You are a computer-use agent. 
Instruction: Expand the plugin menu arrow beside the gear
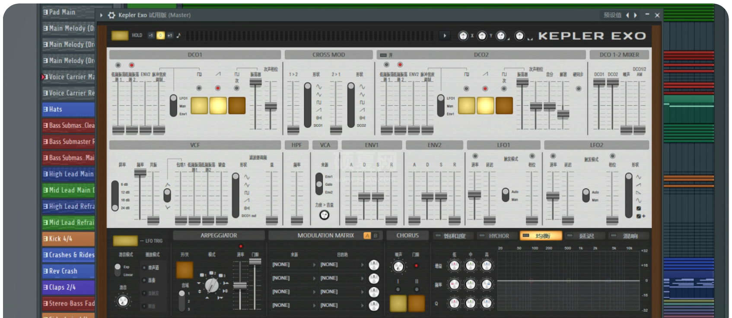[102, 15]
